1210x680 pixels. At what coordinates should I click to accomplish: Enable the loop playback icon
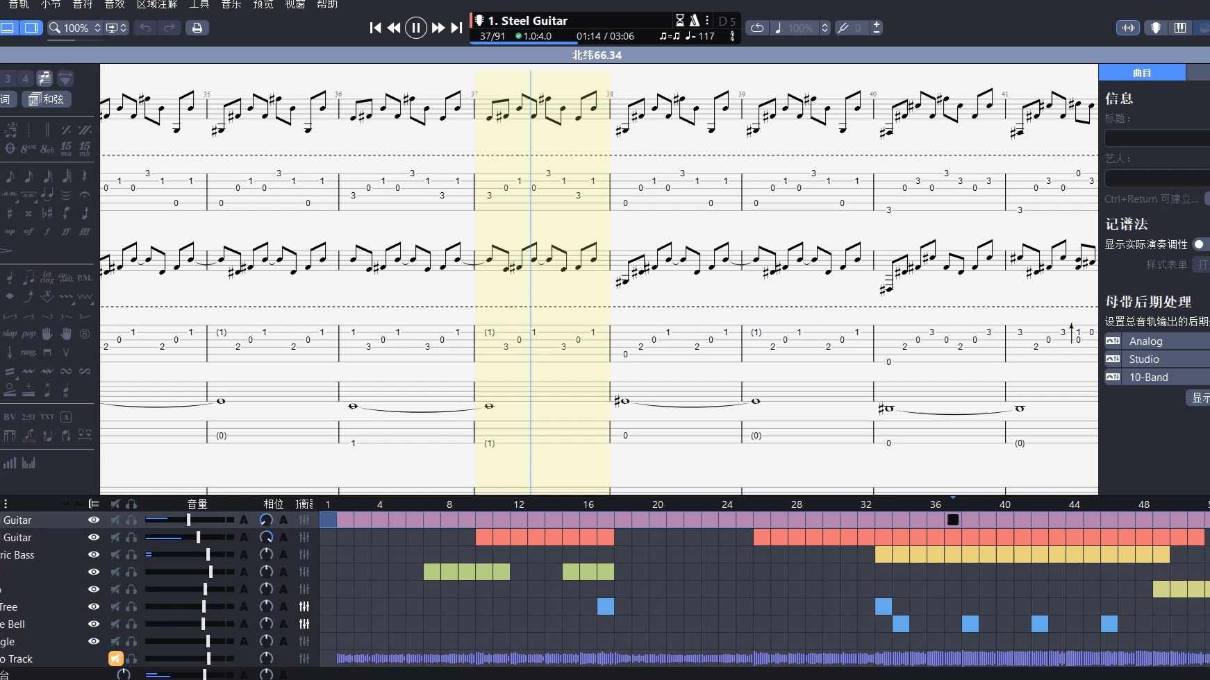757,28
